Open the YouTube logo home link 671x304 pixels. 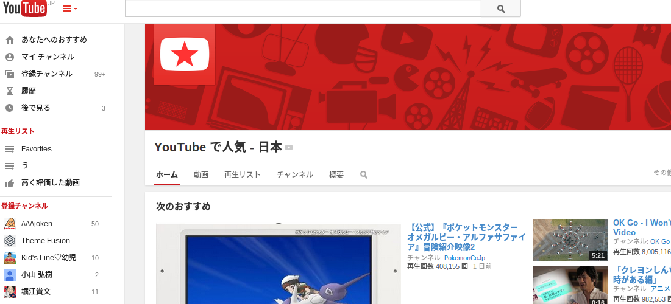point(25,9)
